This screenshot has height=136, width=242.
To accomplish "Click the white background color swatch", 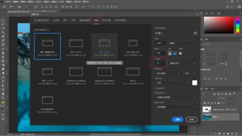I will (195, 83).
